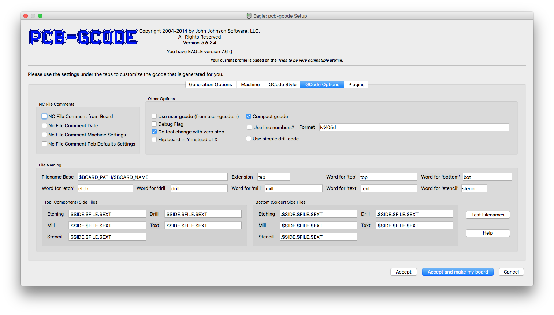Click the Word for 'bottom' field

coord(487,177)
